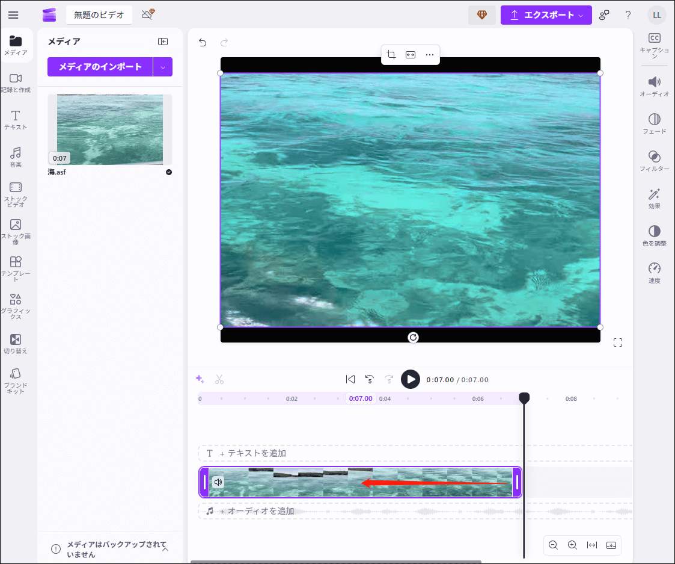The image size is (675, 564).
Task: Open the LL account avatar menu
Action: click(x=657, y=14)
